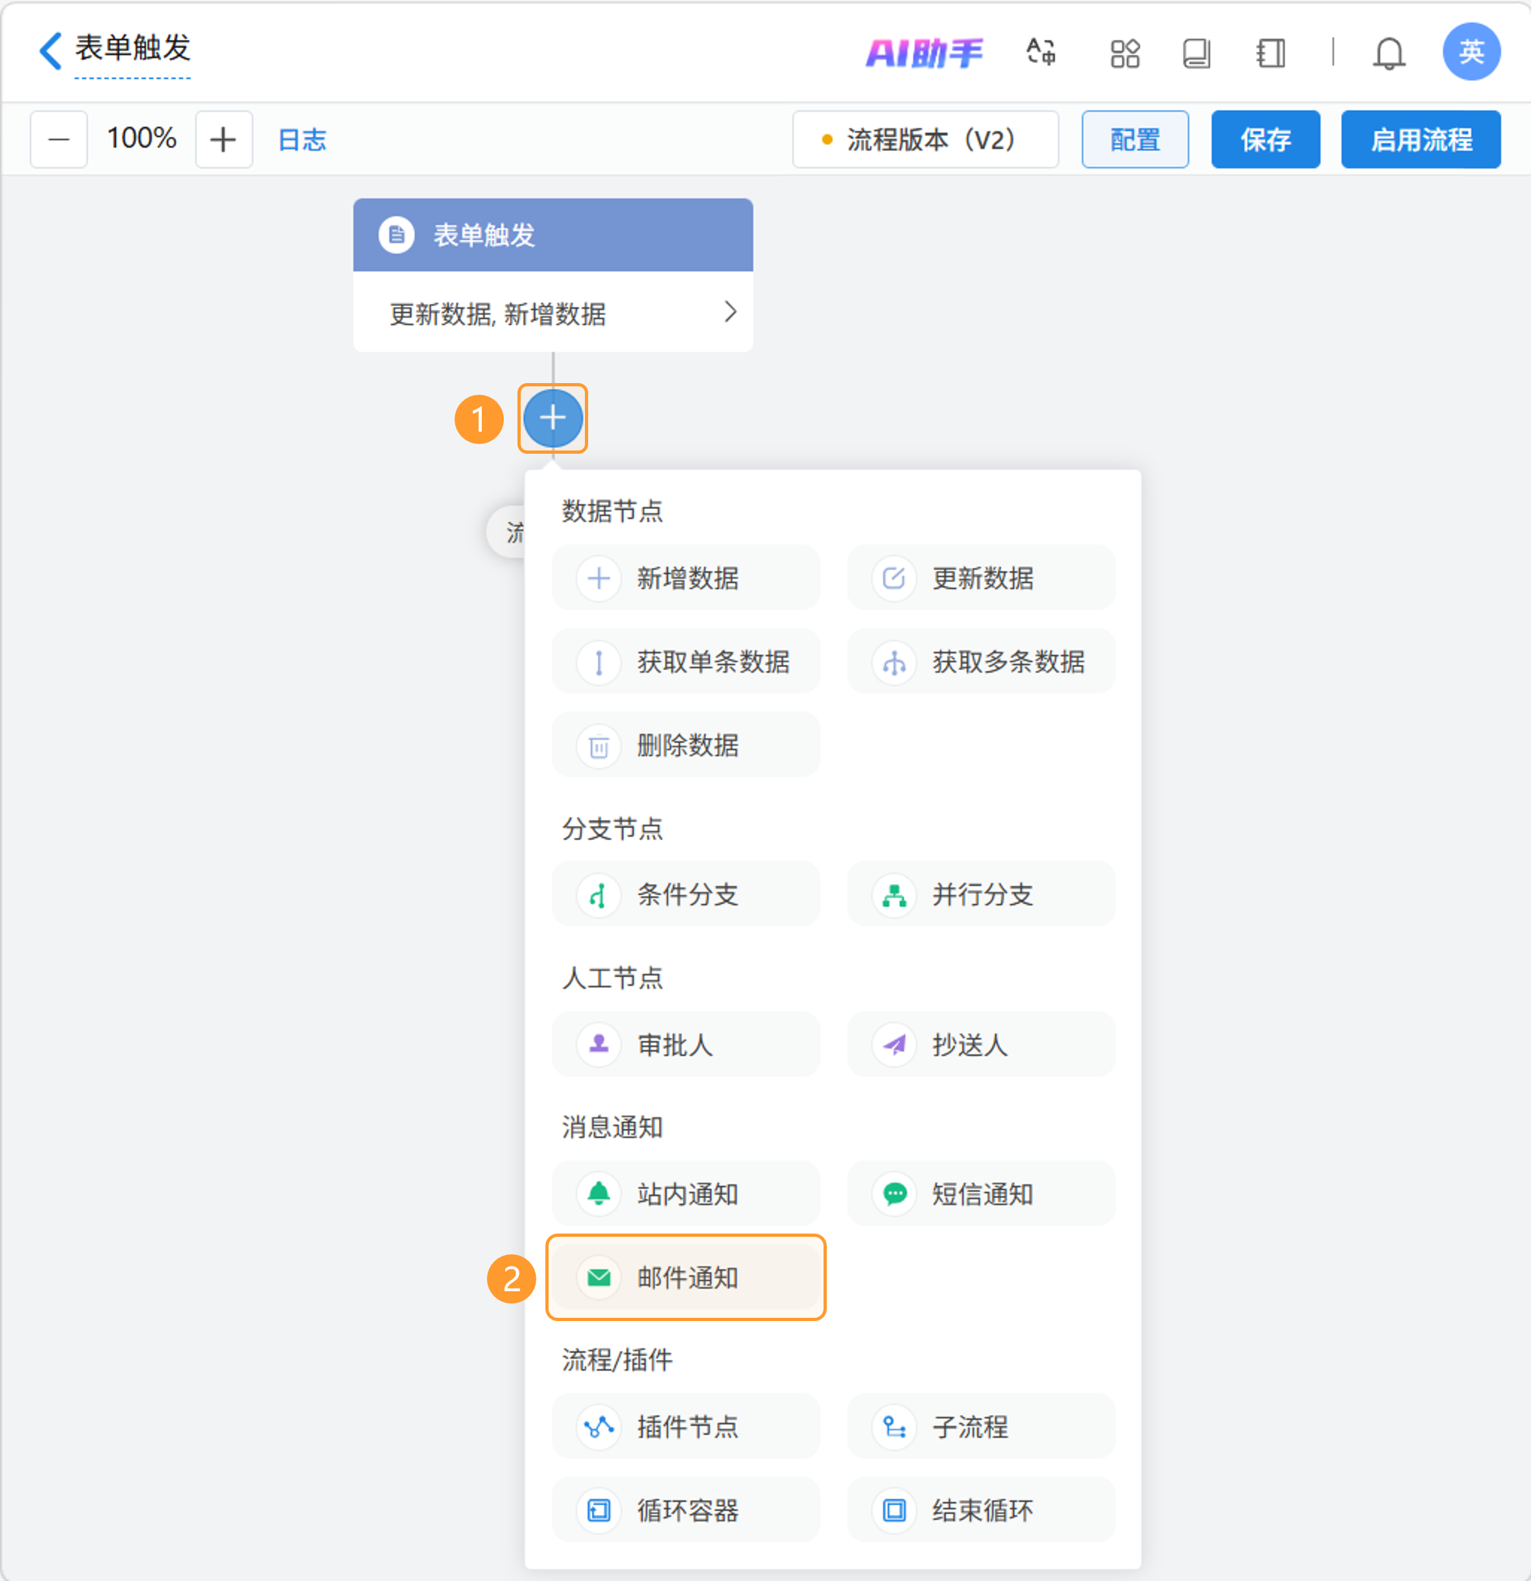
Task: Click the user avatar 英
Action: pos(1471,52)
